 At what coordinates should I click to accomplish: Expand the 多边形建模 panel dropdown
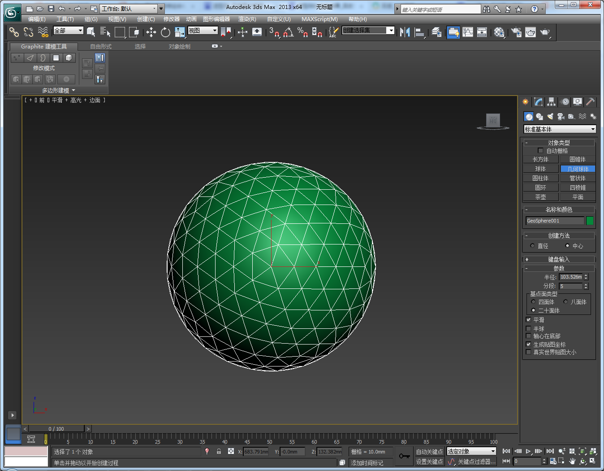coord(59,91)
